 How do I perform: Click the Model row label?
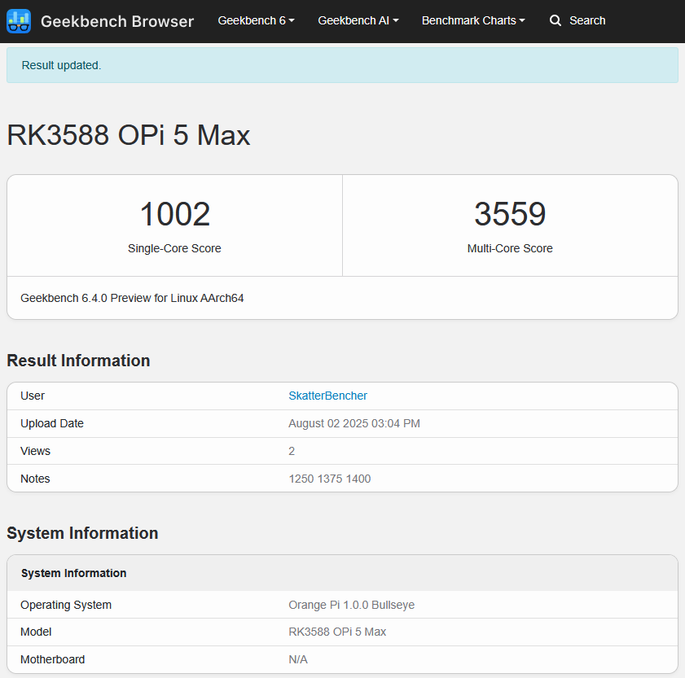pos(36,632)
